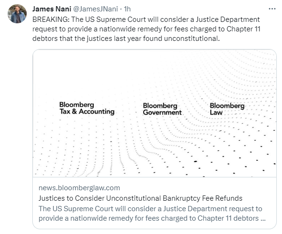The width and height of the screenshot is (282, 234).
Task: Open the dotted wave card preview image
Action: [x=155, y=113]
